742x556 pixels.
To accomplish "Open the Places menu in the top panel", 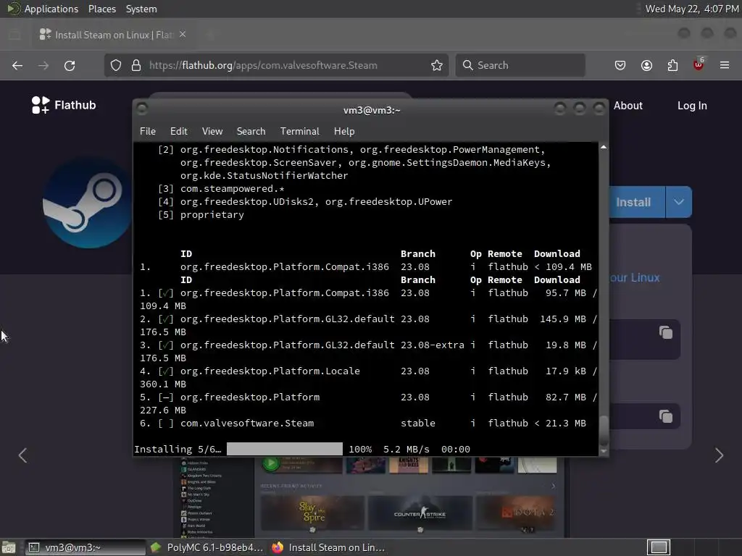I will coord(101,9).
